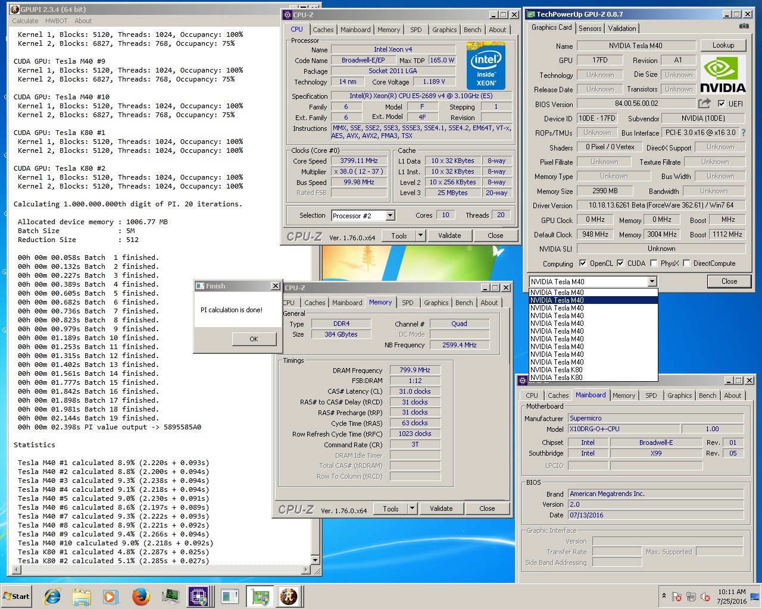Open Internet Explorer from the taskbar
Viewport: 762px width, 609px height.
pyautogui.click(x=53, y=596)
